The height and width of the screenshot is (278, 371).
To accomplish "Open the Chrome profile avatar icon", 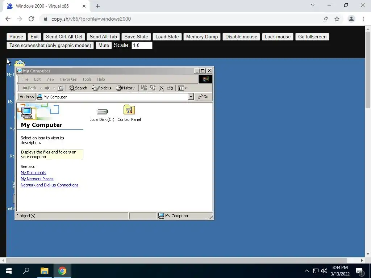I will point(351,19).
